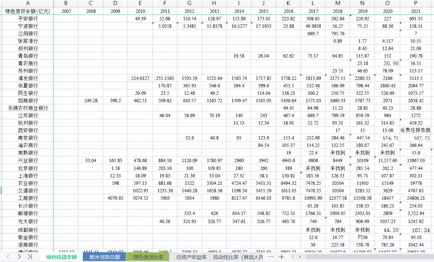434x262 pixels.
Task: Click the 农业银行 row label
Action: tap(28, 183)
